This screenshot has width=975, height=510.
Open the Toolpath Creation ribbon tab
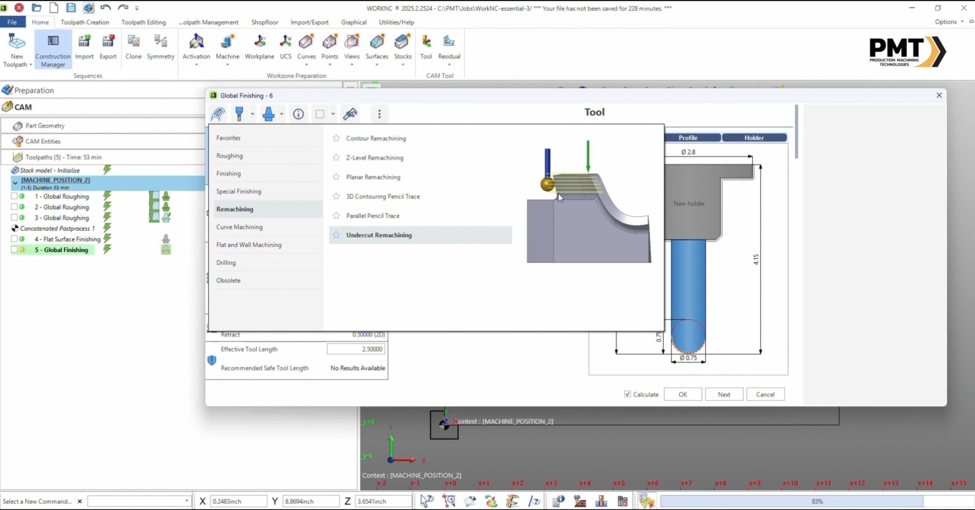85,22
